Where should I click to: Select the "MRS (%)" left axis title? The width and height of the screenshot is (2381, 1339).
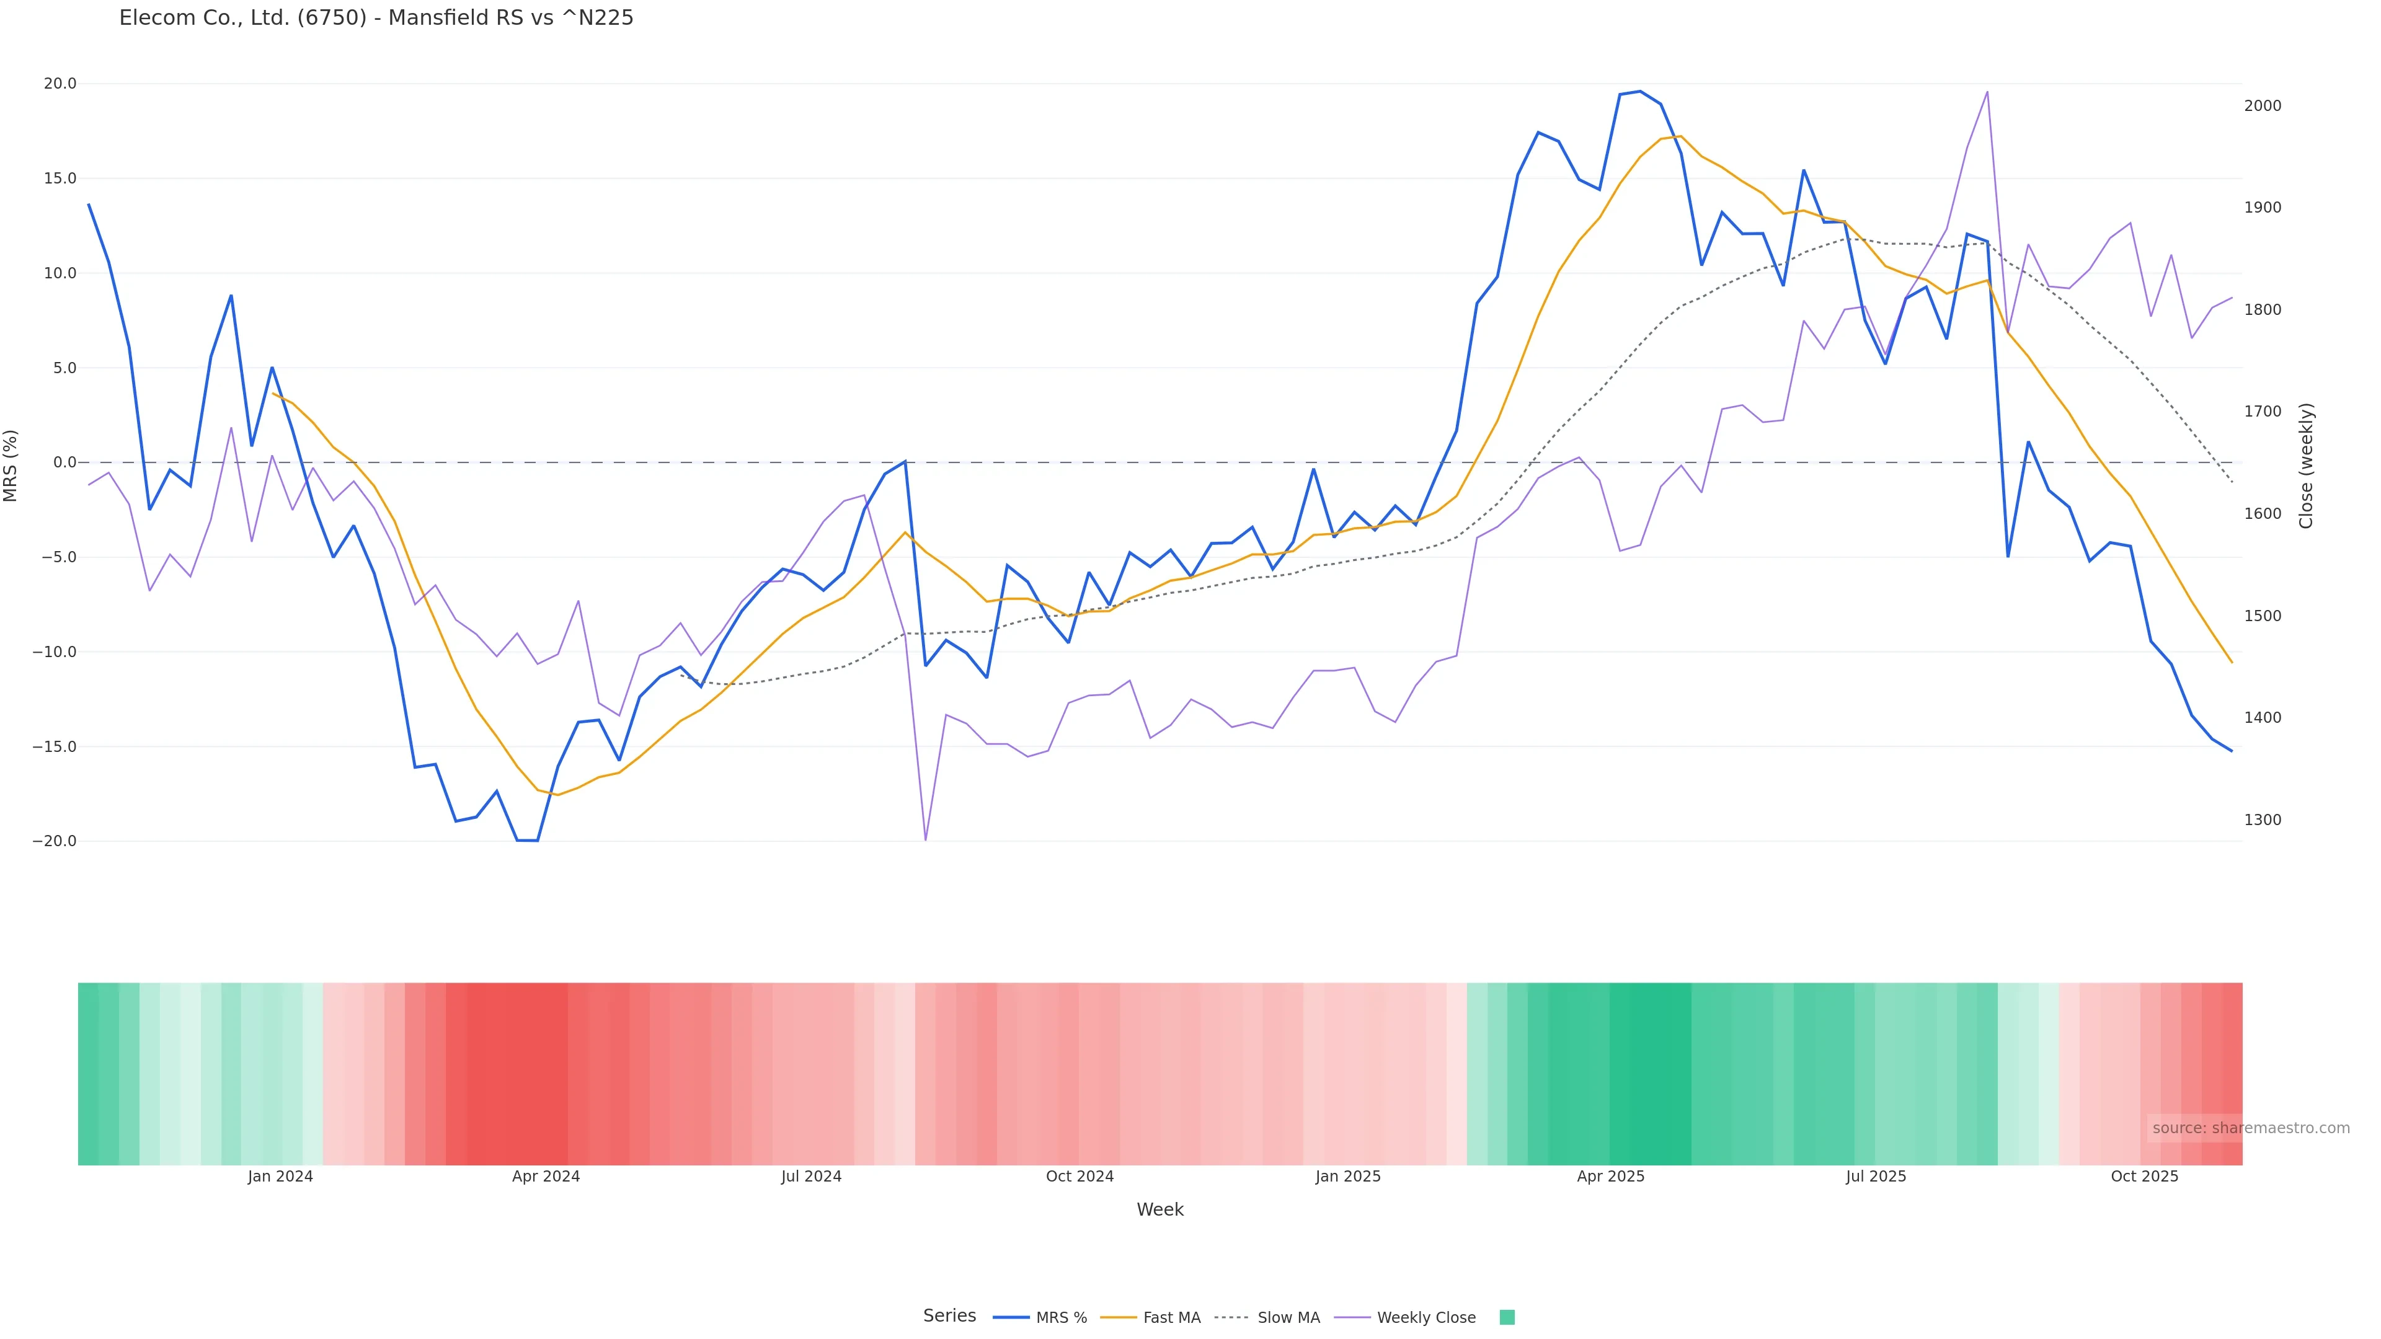pos(11,465)
